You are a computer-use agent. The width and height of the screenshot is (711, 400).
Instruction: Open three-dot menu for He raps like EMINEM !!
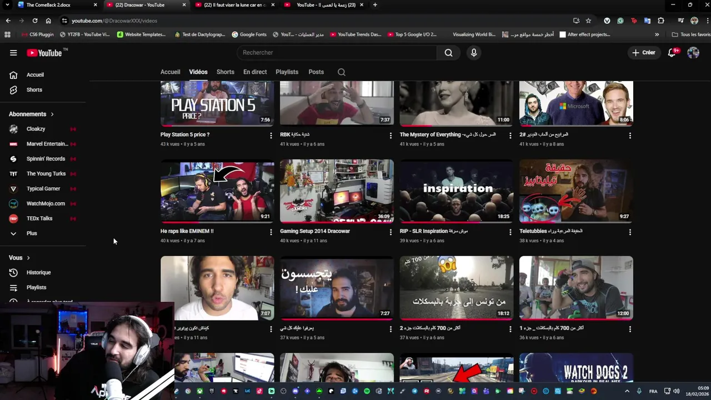(x=271, y=232)
